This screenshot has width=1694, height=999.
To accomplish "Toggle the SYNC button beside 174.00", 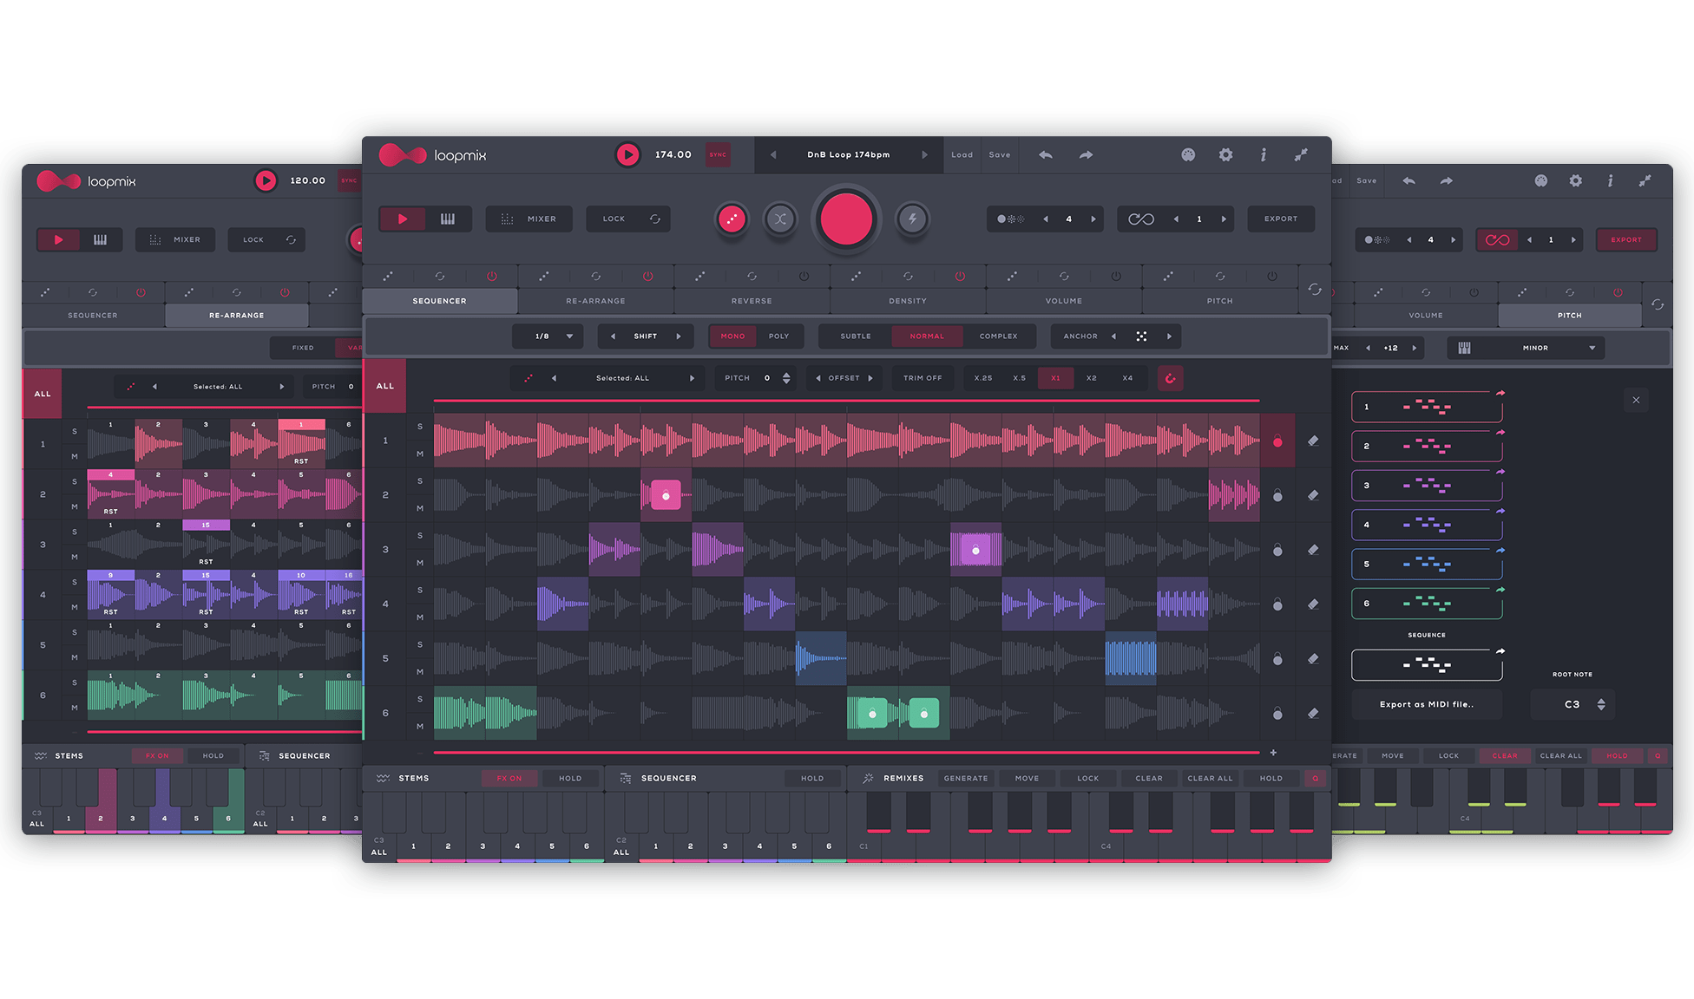I will pyautogui.click(x=718, y=154).
